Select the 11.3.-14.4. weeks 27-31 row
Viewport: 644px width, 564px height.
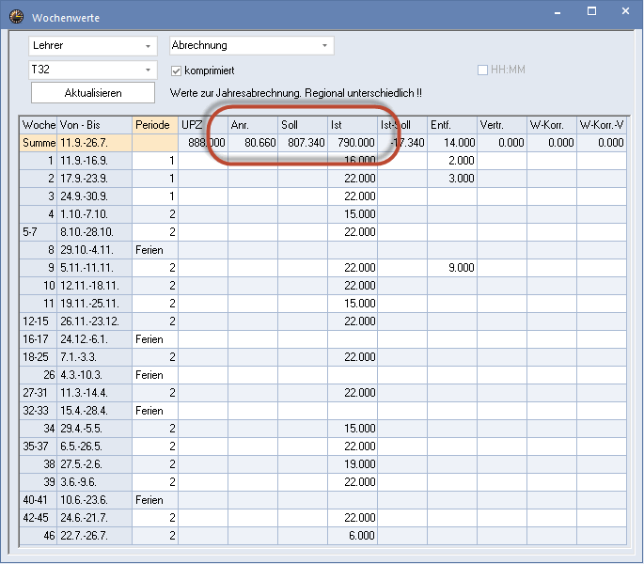click(322, 393)
